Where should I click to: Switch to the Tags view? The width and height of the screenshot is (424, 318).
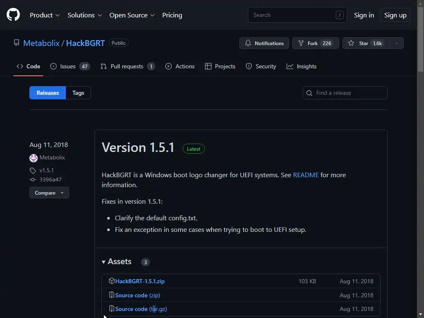tap(78, 93)
